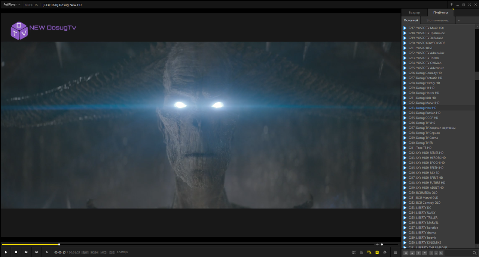Adjust the volume slider
Screen dimensions: 479x257
click(x=390, y=245)
